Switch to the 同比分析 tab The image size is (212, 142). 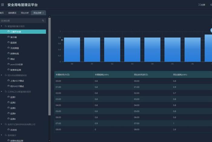click(x=25, y=13)
